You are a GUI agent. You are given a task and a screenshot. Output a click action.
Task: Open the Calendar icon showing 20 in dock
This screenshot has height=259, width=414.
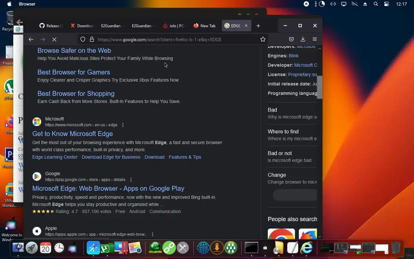(x=45, y=248)
